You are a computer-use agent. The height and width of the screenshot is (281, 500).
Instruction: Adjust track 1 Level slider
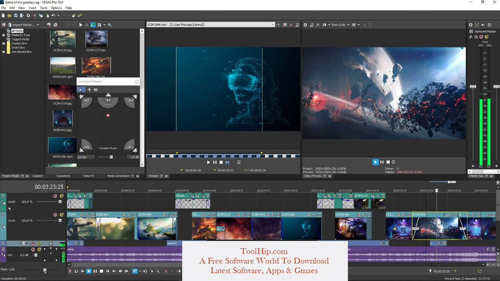coord(60,202)
